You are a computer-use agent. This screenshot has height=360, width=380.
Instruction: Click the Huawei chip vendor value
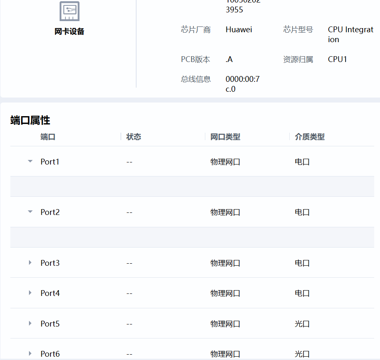point(239,29)
